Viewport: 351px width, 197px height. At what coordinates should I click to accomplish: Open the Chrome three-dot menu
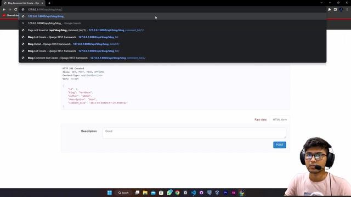347,9
